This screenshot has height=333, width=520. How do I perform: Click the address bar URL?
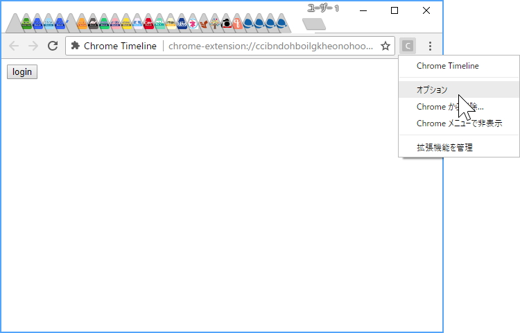(x=270, y=46)
